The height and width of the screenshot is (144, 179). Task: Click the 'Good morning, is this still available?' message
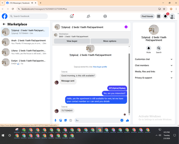(x=78, y=76)
